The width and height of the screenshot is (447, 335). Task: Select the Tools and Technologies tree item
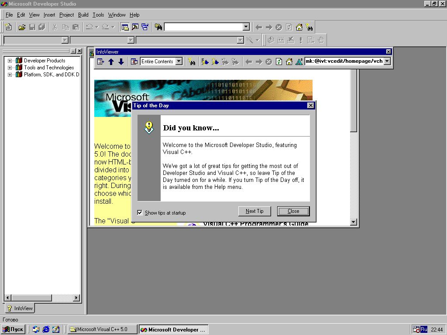pos(49,68)
